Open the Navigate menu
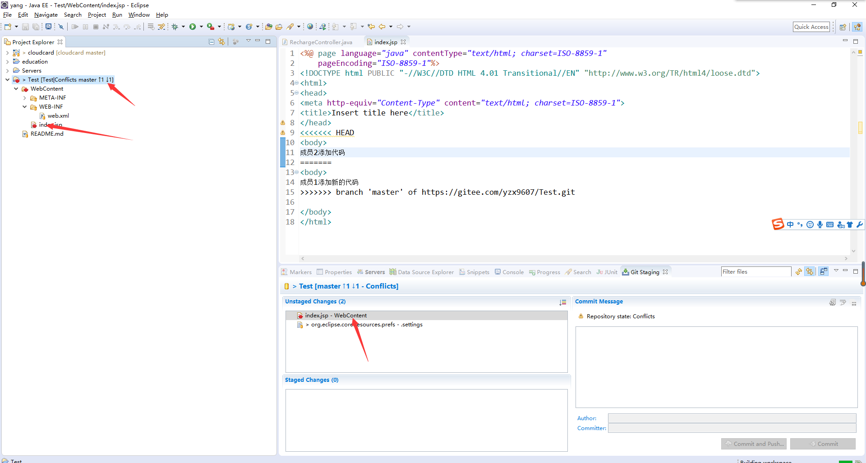Image resolution: width=866 pixels, height=463 pixels. pos(46,15)
